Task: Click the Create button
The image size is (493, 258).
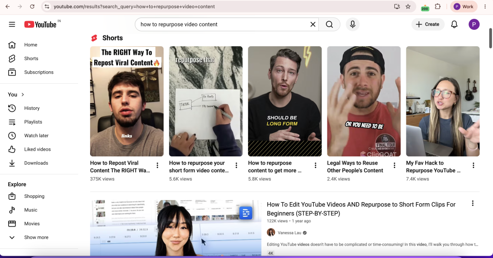Action: tap(428, 24)
